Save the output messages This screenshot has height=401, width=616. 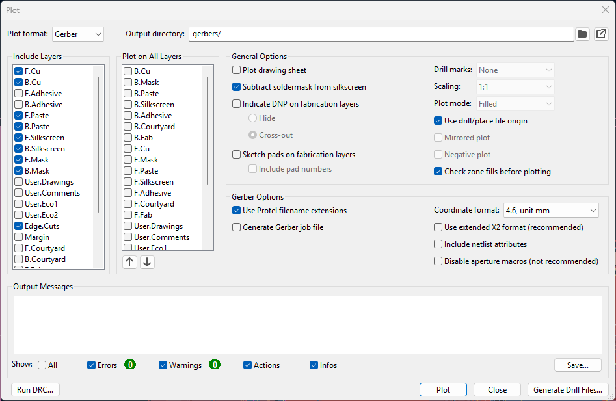click(x=578, y=365)
